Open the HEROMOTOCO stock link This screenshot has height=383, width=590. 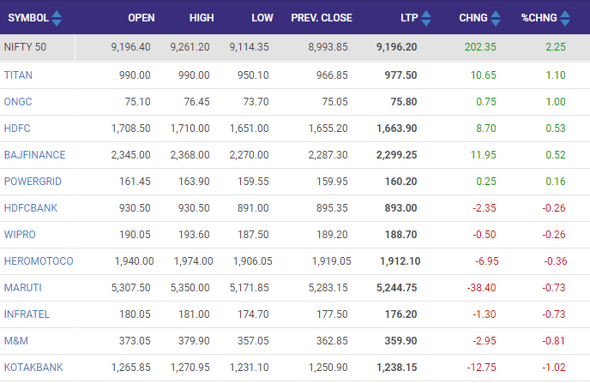39,261
